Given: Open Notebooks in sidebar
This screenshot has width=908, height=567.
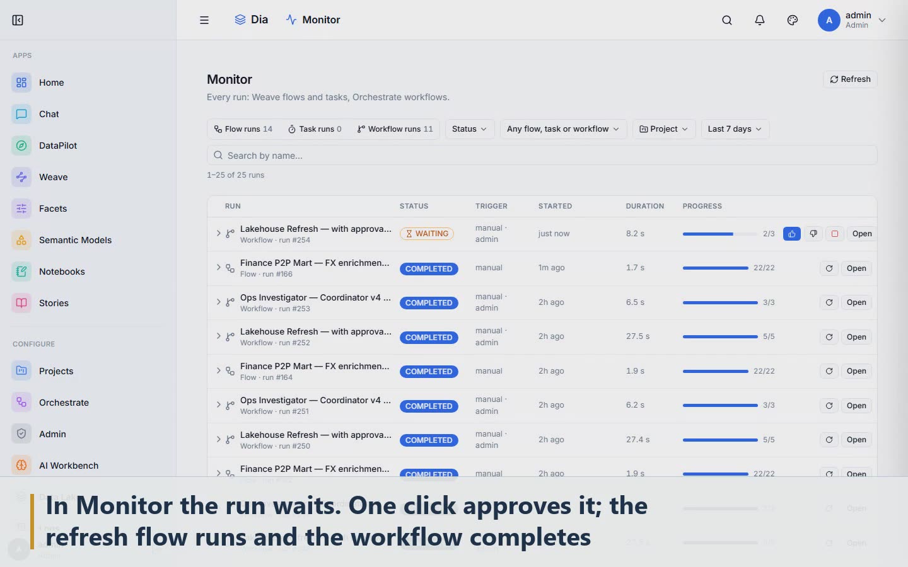Looking at the screenshot, I should (x=88, y=272).
